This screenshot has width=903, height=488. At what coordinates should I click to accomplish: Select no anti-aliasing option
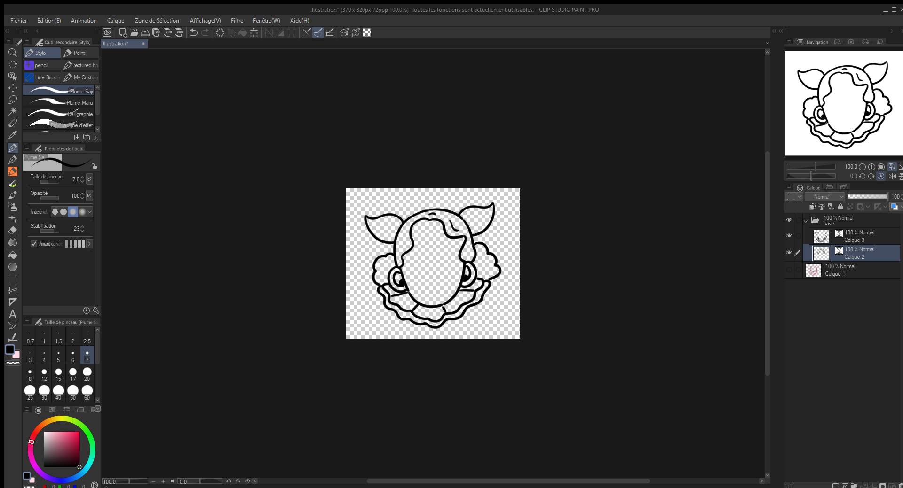coord(55,212)
